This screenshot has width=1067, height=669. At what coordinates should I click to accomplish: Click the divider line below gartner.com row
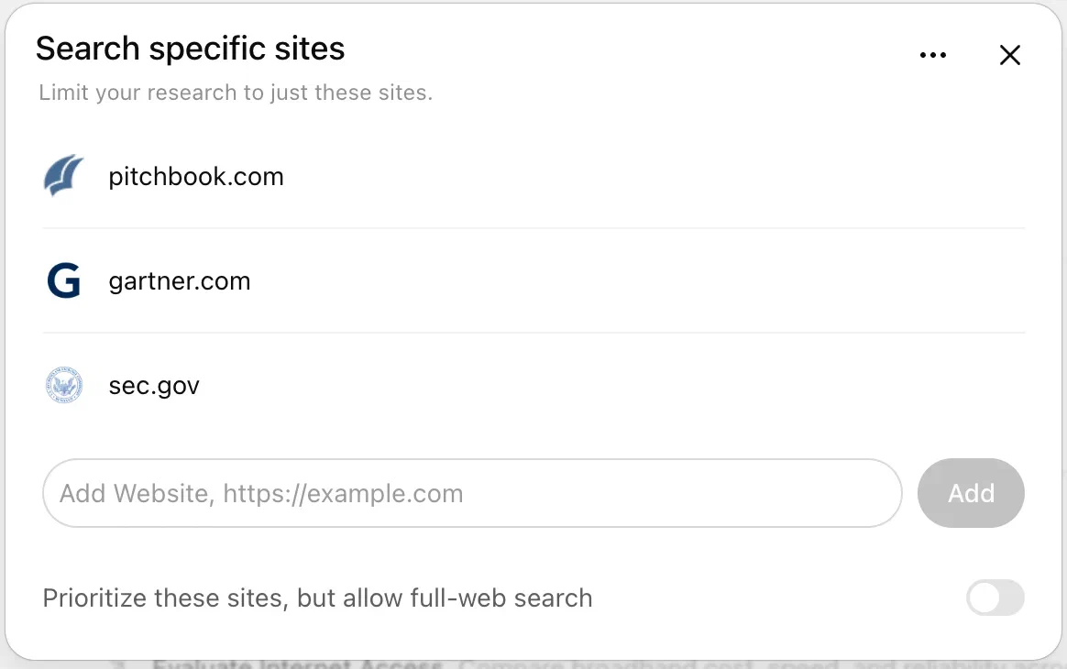[x=533, y=333]
